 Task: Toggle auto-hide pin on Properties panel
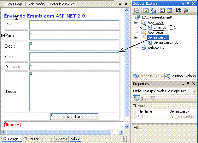[x=188, y=84]
